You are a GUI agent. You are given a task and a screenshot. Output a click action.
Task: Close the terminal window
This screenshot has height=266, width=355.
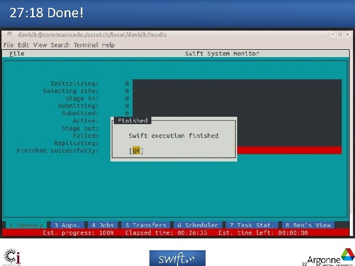(x=348, y=34)
